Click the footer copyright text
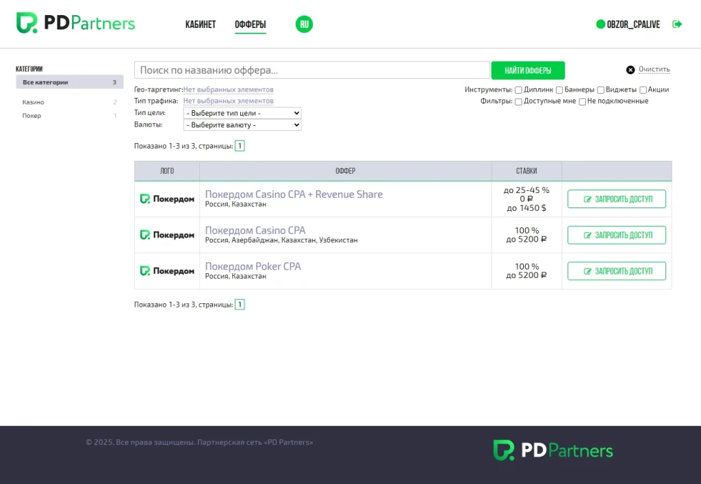This screenshot has height=484, width=701. 199,442
